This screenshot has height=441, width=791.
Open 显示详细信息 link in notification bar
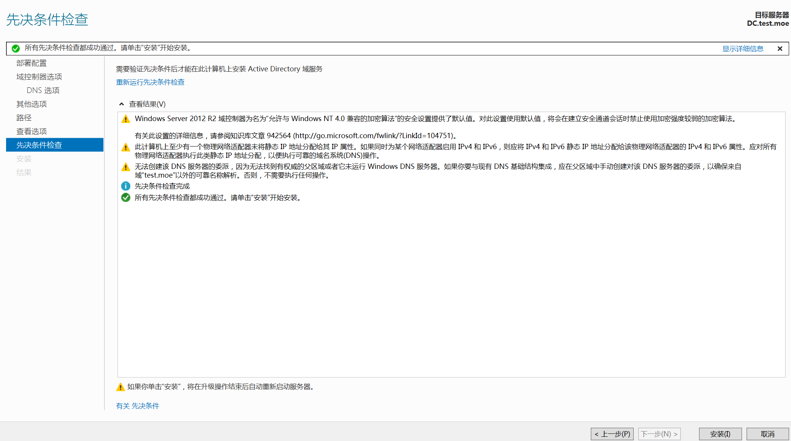coord(742,49)
